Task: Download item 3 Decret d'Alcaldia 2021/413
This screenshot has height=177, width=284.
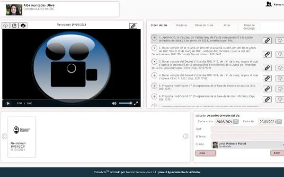Action: pos(280,68)
